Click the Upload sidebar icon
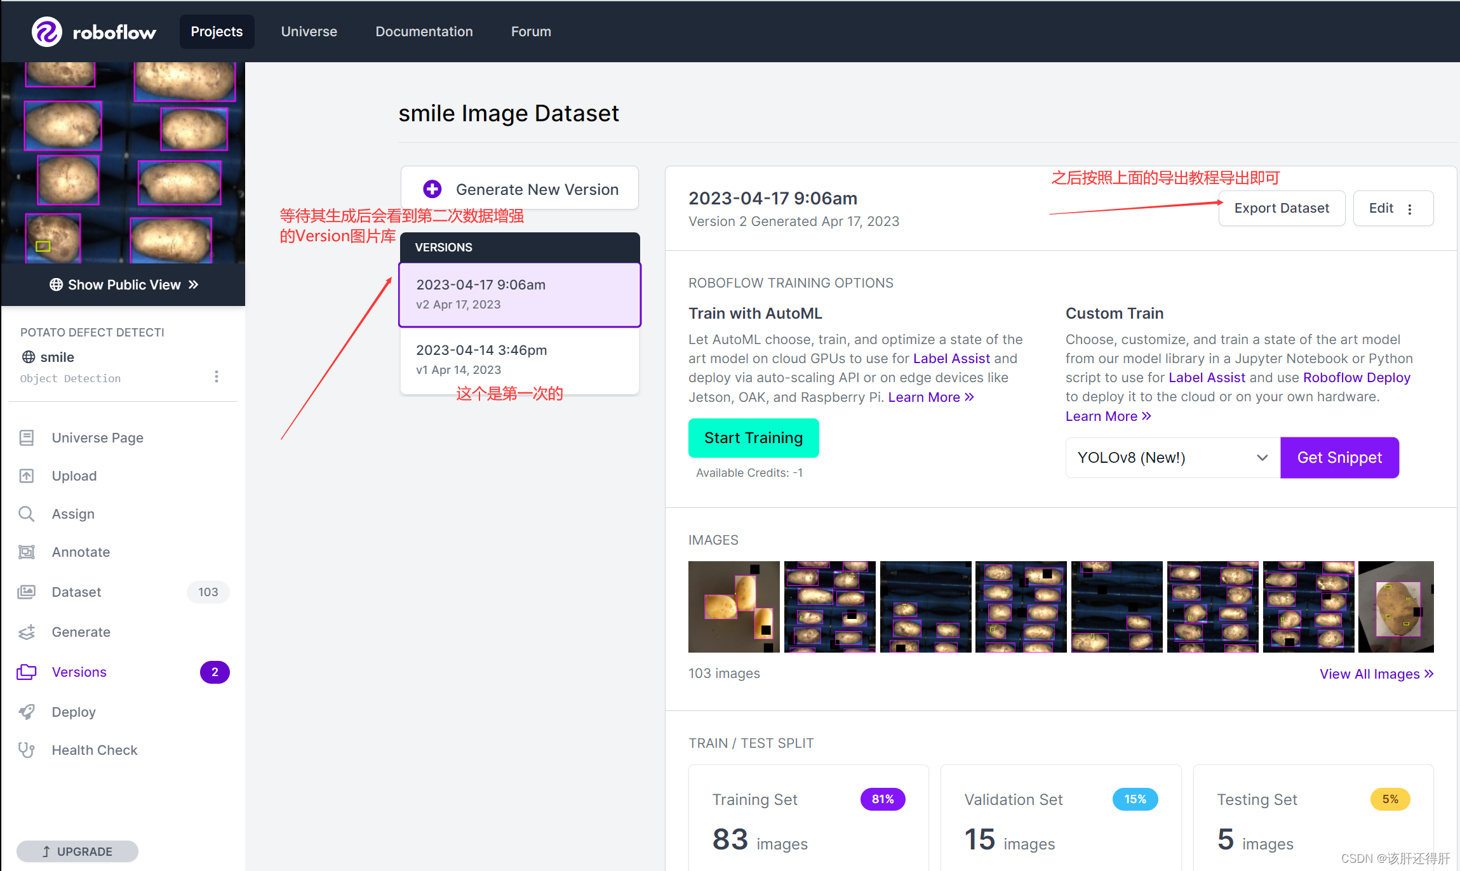Viewport: 1460px width, 871px height. 27,475
